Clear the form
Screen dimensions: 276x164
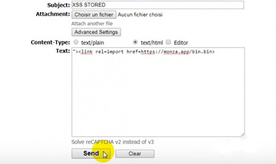(135, 154)
